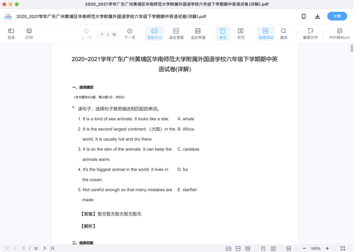Click section heading 一、选词填空

click(x=83, y=87)
